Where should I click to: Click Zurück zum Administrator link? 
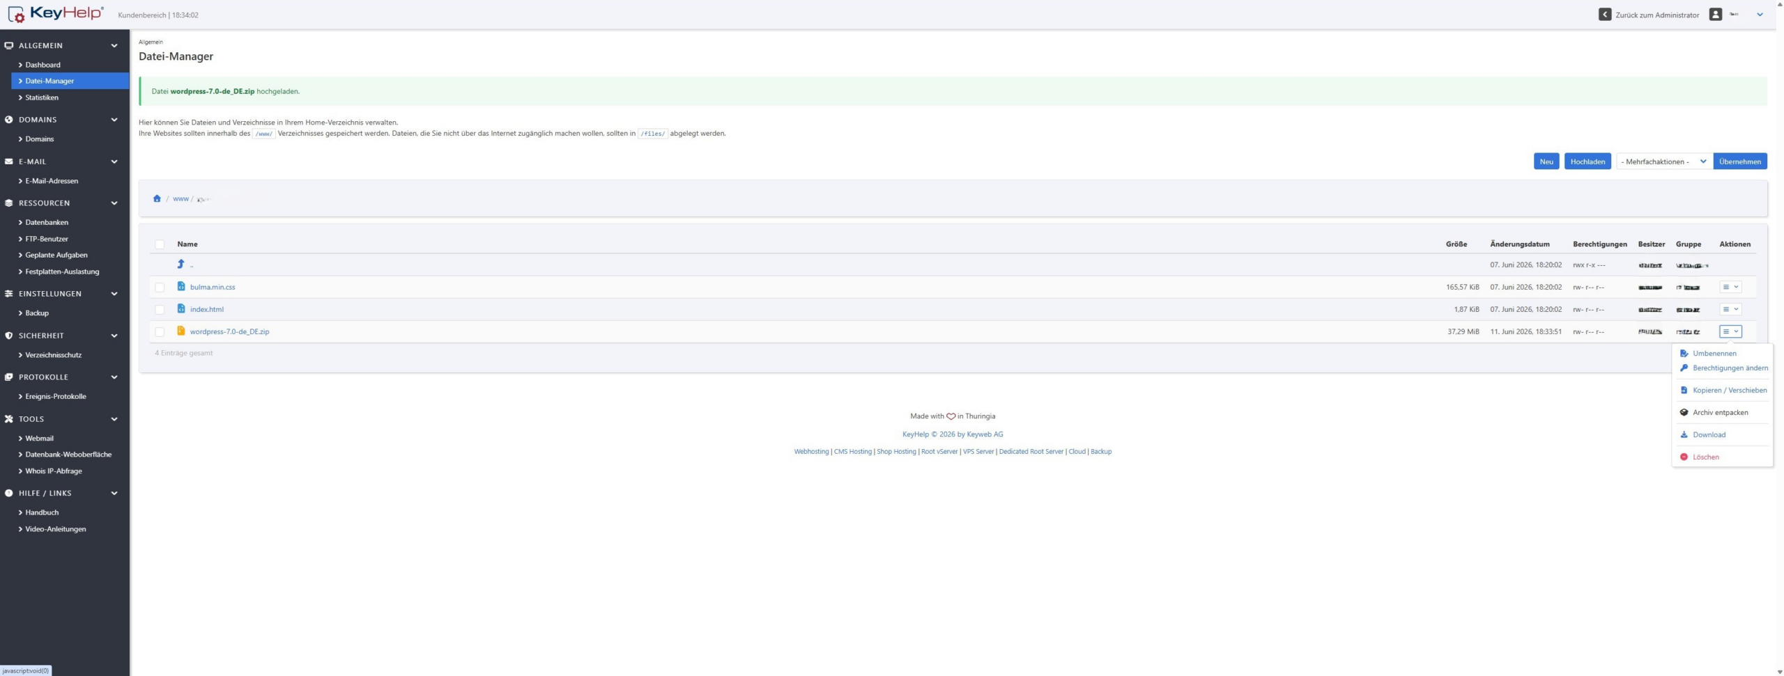point(1657,15)
